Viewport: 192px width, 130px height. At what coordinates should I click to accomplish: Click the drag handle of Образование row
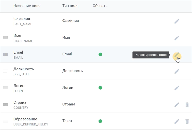(x=6, y=121)
